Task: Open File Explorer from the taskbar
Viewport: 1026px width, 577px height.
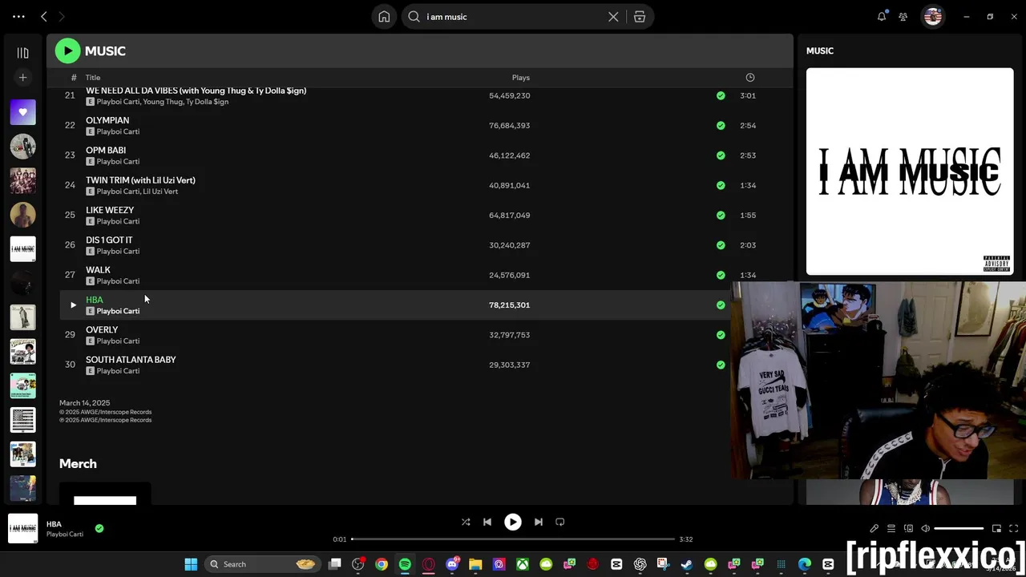Action: pyautogui.click(x=475, y=564)
